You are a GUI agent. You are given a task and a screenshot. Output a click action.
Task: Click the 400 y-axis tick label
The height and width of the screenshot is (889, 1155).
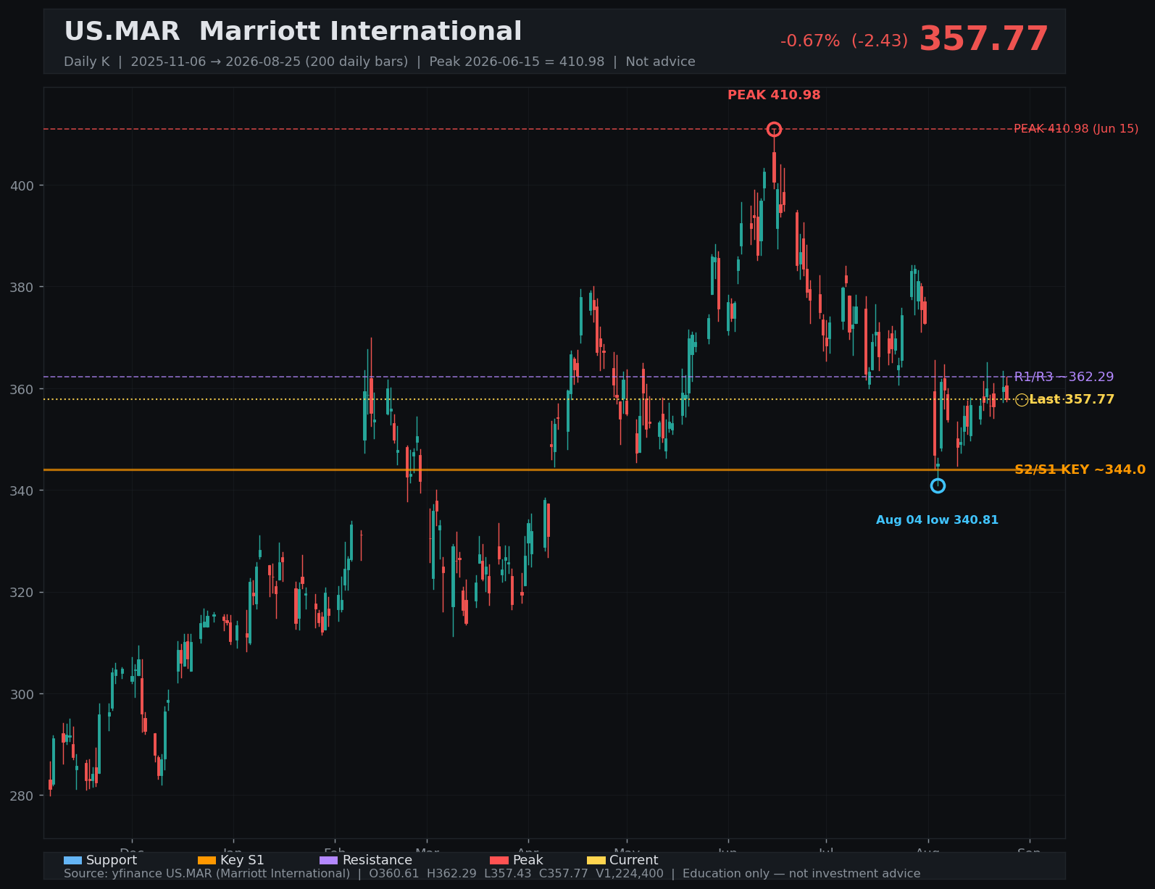pos(22,185)
